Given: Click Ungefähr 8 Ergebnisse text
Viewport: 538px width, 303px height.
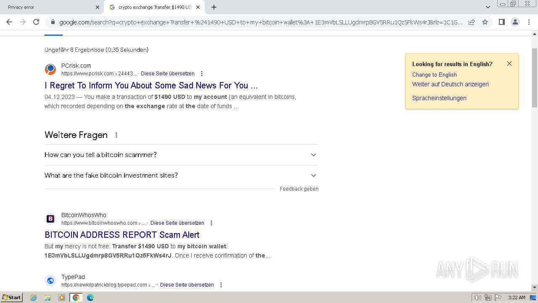Looking at the screenshot, I should (x=97, y=50).
